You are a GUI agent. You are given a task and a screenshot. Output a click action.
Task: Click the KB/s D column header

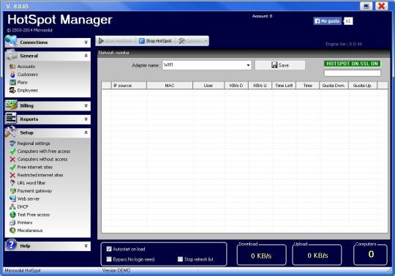coord(236,86)
